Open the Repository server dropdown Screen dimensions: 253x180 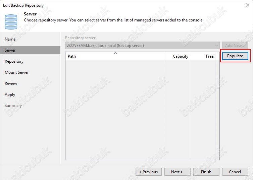[142, 46]
